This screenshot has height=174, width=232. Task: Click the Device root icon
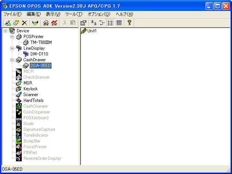(12, 31)
